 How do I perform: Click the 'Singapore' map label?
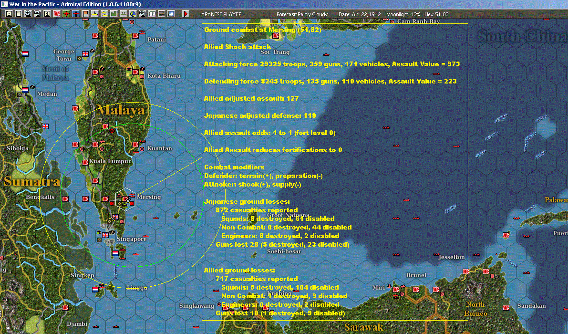[132, 239]
